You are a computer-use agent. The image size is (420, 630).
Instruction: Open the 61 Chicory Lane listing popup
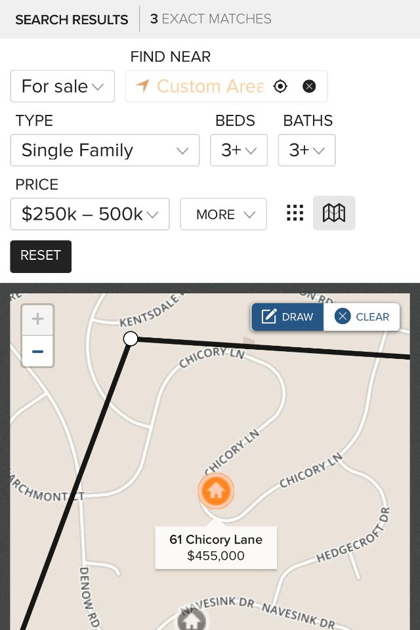click(x=216, y=547)
